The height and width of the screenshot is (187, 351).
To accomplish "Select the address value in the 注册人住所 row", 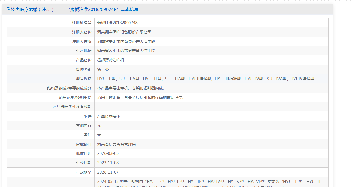I will pos(126,41).
